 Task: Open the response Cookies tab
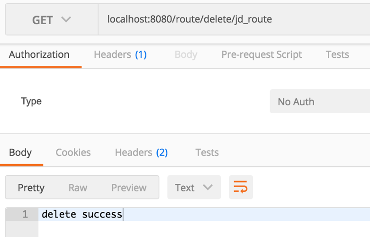coord(73,153)
